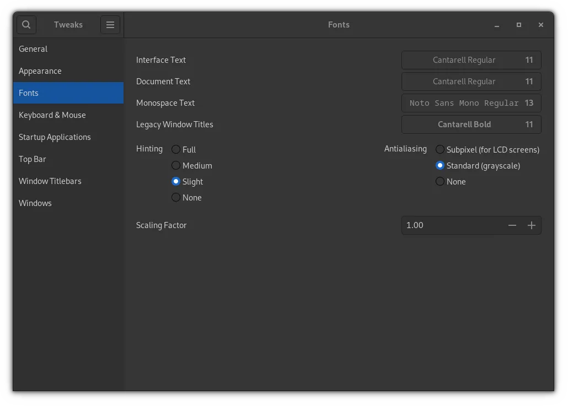Select Medium hinting option

tap(175, 165)
